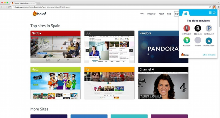Click the Top sitios populares heading
This screenshot has height=118, width=220.
tap(198, 21)
